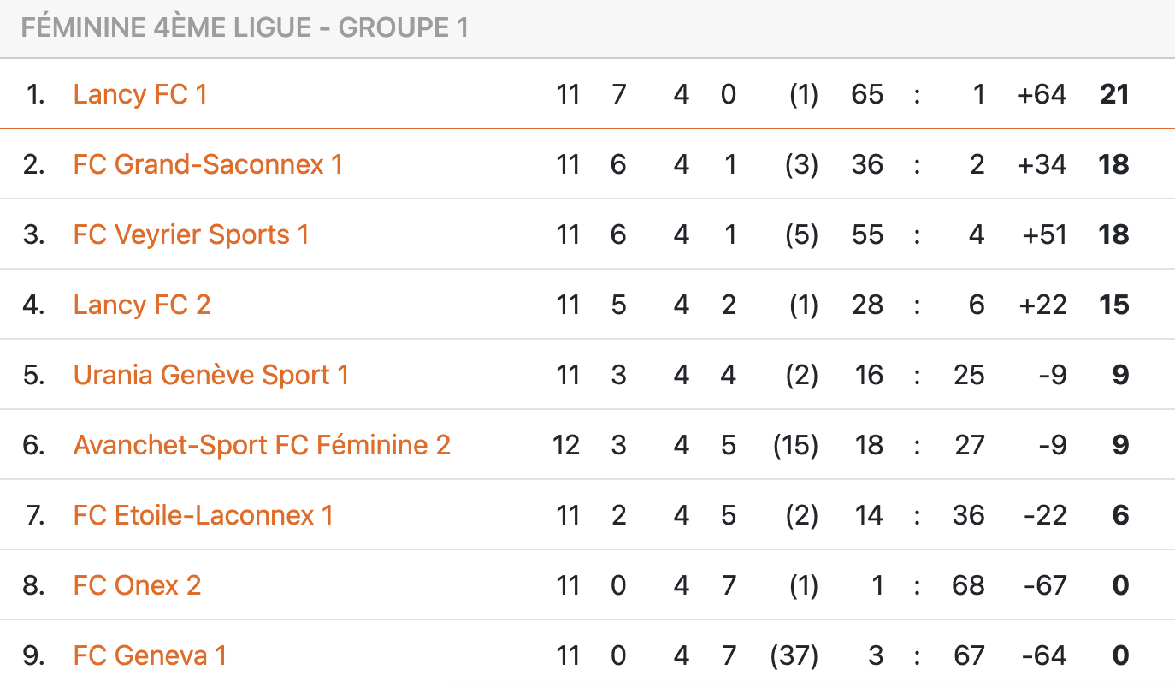1175x688 pixels.
Task: Click Lancy FC 1's 21 points total
Action: tap(1114, 94)
